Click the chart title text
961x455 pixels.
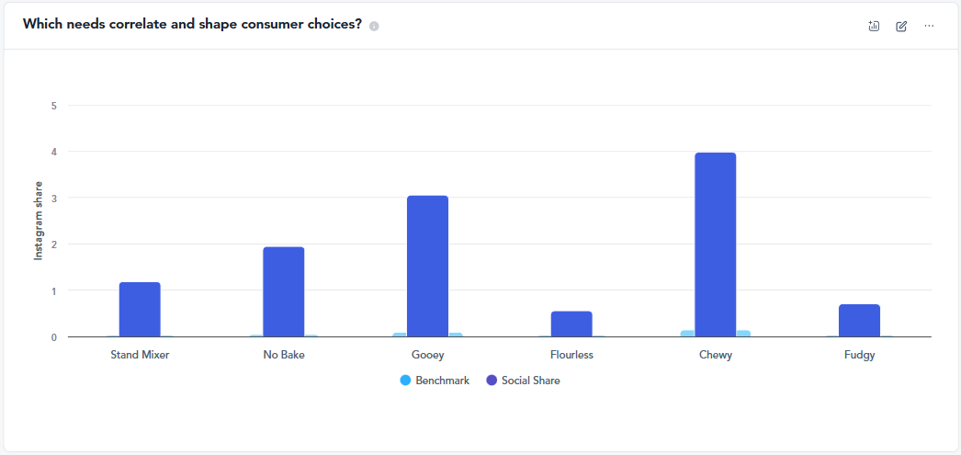pyautogui.click(x=192, y=25)
